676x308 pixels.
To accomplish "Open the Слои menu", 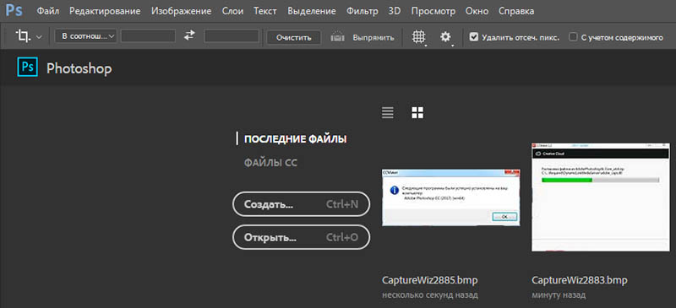I will coord(233,11).
